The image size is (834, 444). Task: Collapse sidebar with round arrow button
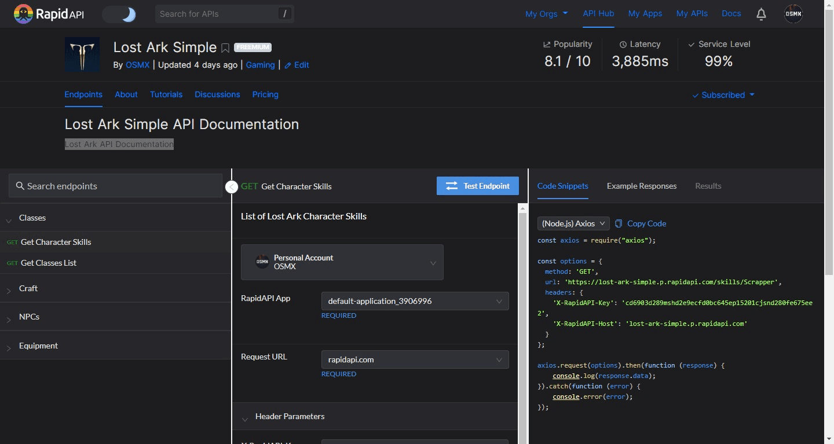(x=231, y=187)
